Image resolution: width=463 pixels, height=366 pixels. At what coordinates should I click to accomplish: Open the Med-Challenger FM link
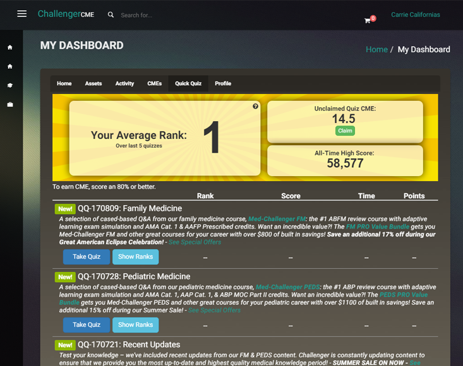(x=277, y=219)
